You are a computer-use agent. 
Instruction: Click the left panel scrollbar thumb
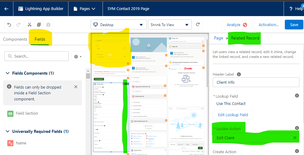click(x=88, y=76)
